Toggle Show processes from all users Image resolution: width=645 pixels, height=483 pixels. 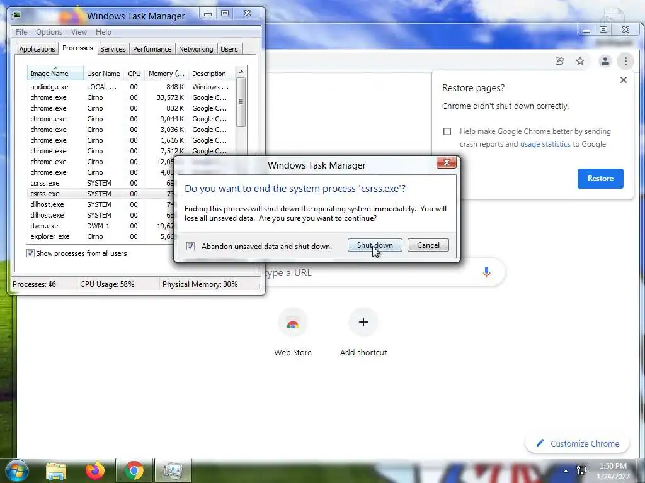point(30,253)
